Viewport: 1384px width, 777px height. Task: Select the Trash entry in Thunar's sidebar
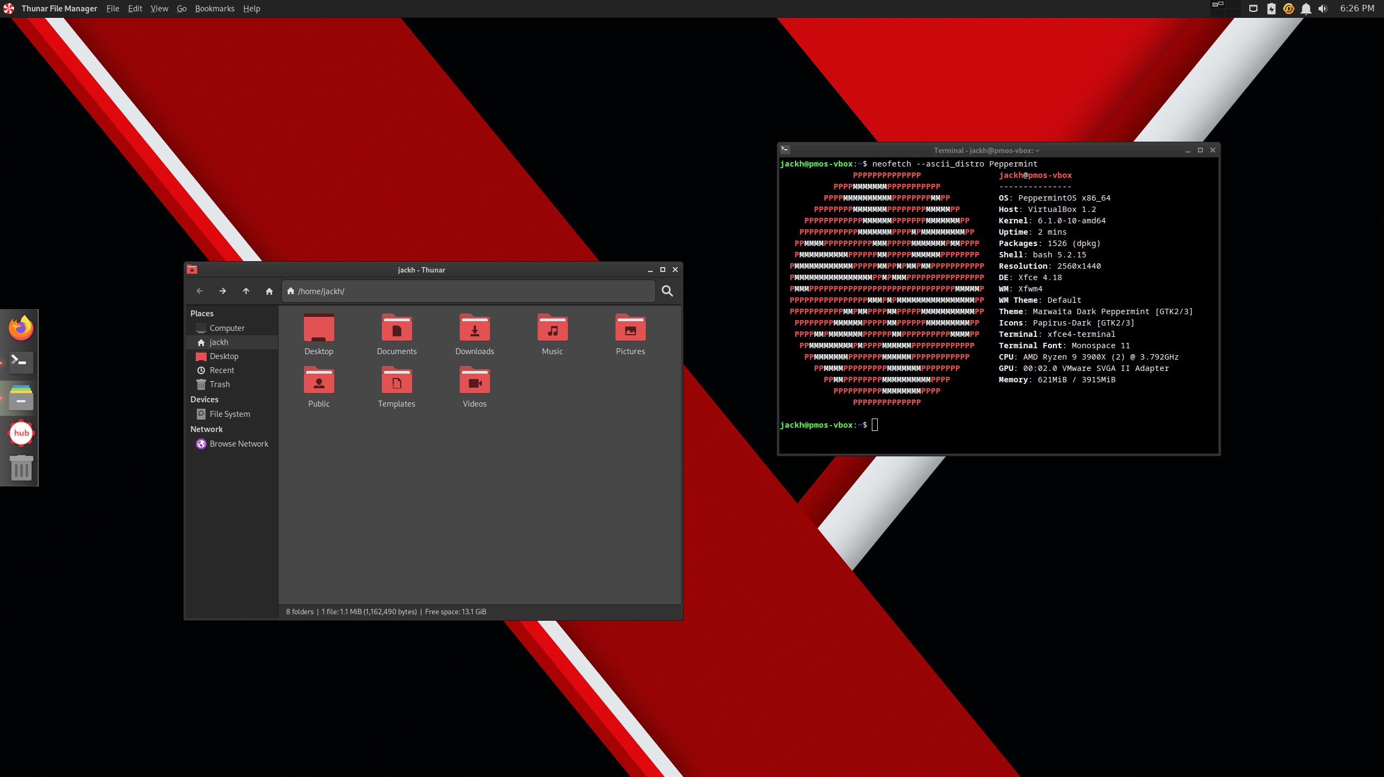click(219, 384)
